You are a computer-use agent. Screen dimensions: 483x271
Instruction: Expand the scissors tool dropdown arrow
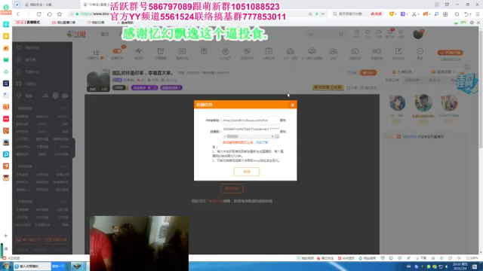click(418, 14)
